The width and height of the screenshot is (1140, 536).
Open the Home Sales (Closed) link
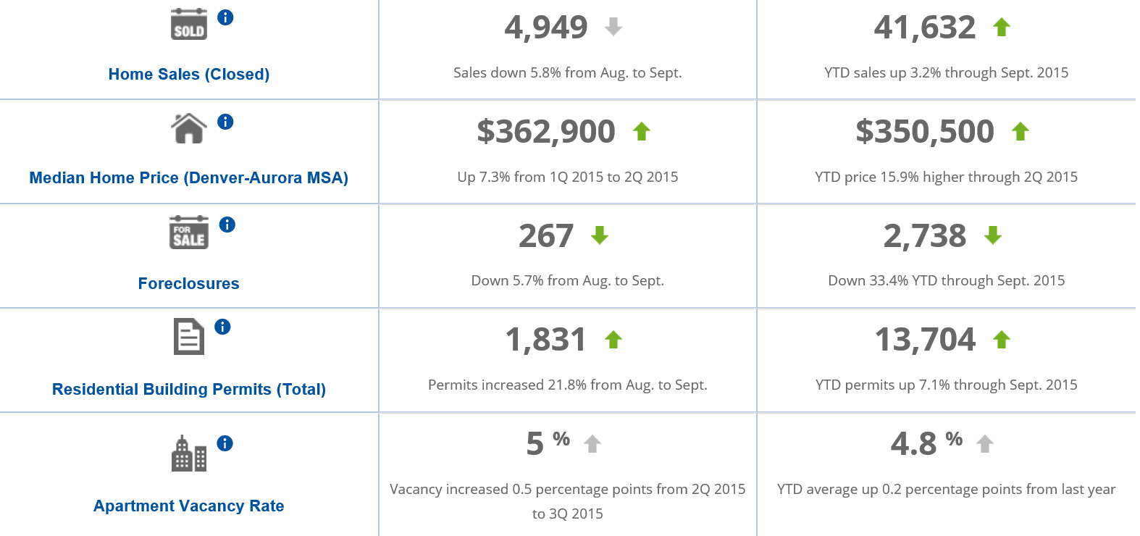click(x=189, y=74)
